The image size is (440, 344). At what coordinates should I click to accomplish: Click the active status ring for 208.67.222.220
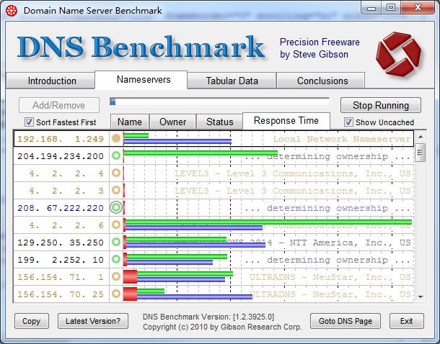coord(115,207)
